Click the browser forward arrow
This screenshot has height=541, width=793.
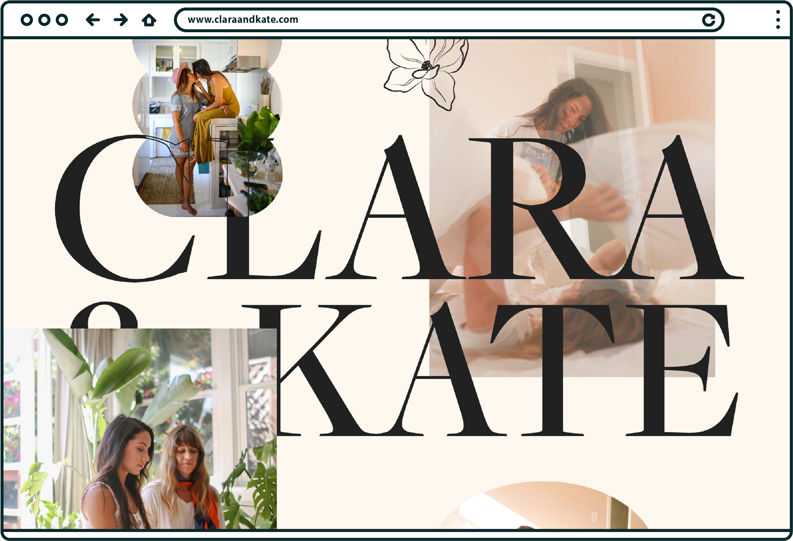[121, 20]
